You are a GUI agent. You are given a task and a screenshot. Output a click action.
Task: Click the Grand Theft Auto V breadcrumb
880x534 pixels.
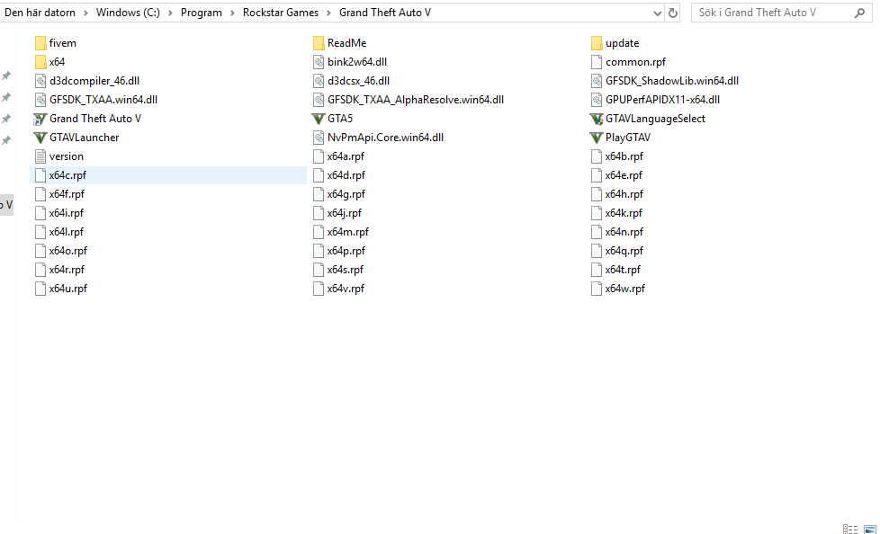point(385,13)
